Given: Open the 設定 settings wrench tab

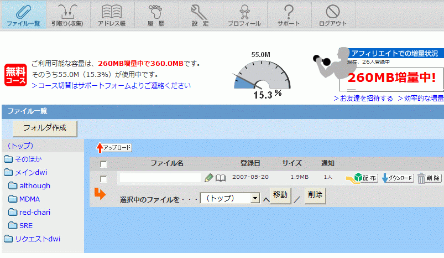Looking at the screenshot, I should (200, 15).
